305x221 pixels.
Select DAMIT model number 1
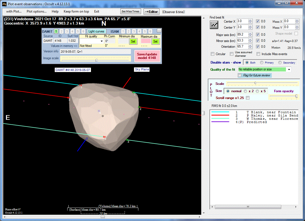coord(56,31)
